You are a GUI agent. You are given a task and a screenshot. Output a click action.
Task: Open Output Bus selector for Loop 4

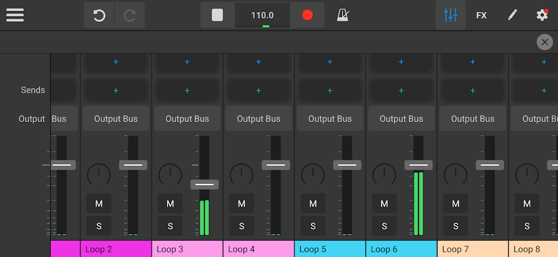(x=259, y=118)
